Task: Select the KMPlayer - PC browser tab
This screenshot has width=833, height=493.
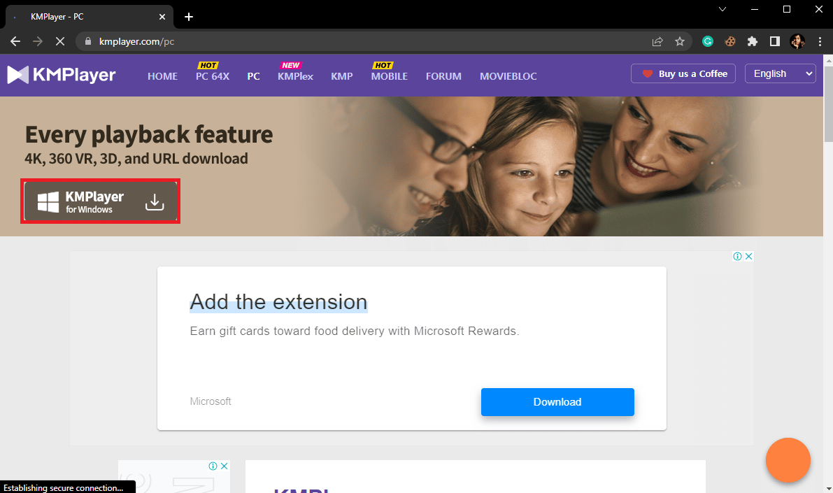Action: pos(90,17)
